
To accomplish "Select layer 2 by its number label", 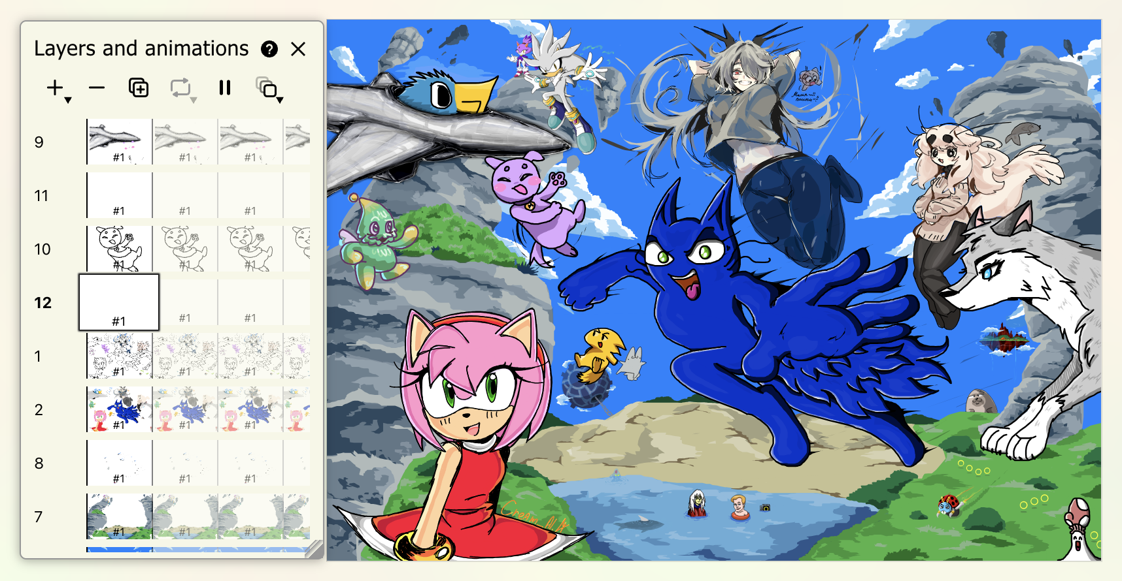I will coord(39,410).
